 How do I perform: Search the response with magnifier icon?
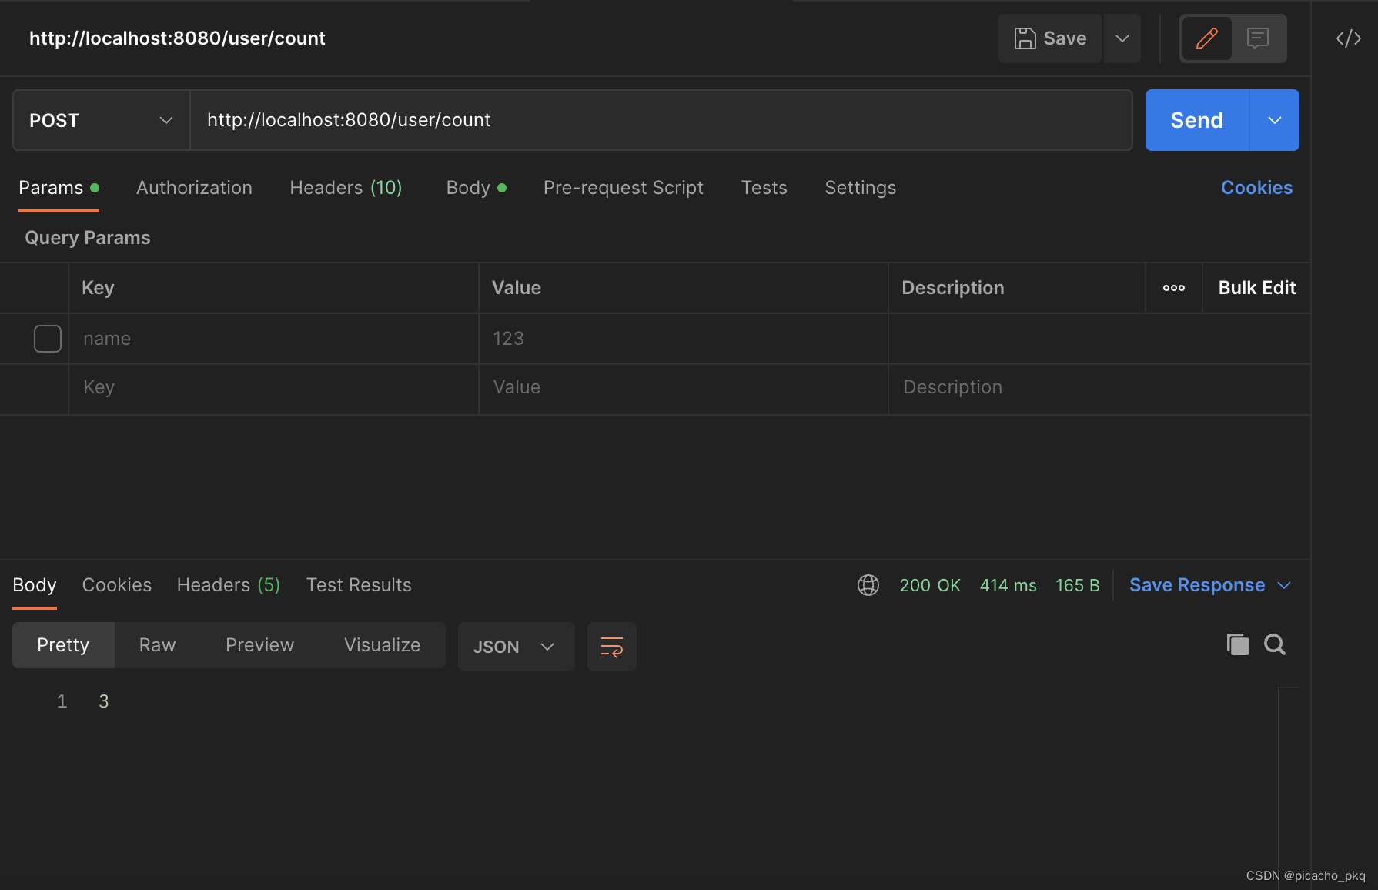(1275, 644)
